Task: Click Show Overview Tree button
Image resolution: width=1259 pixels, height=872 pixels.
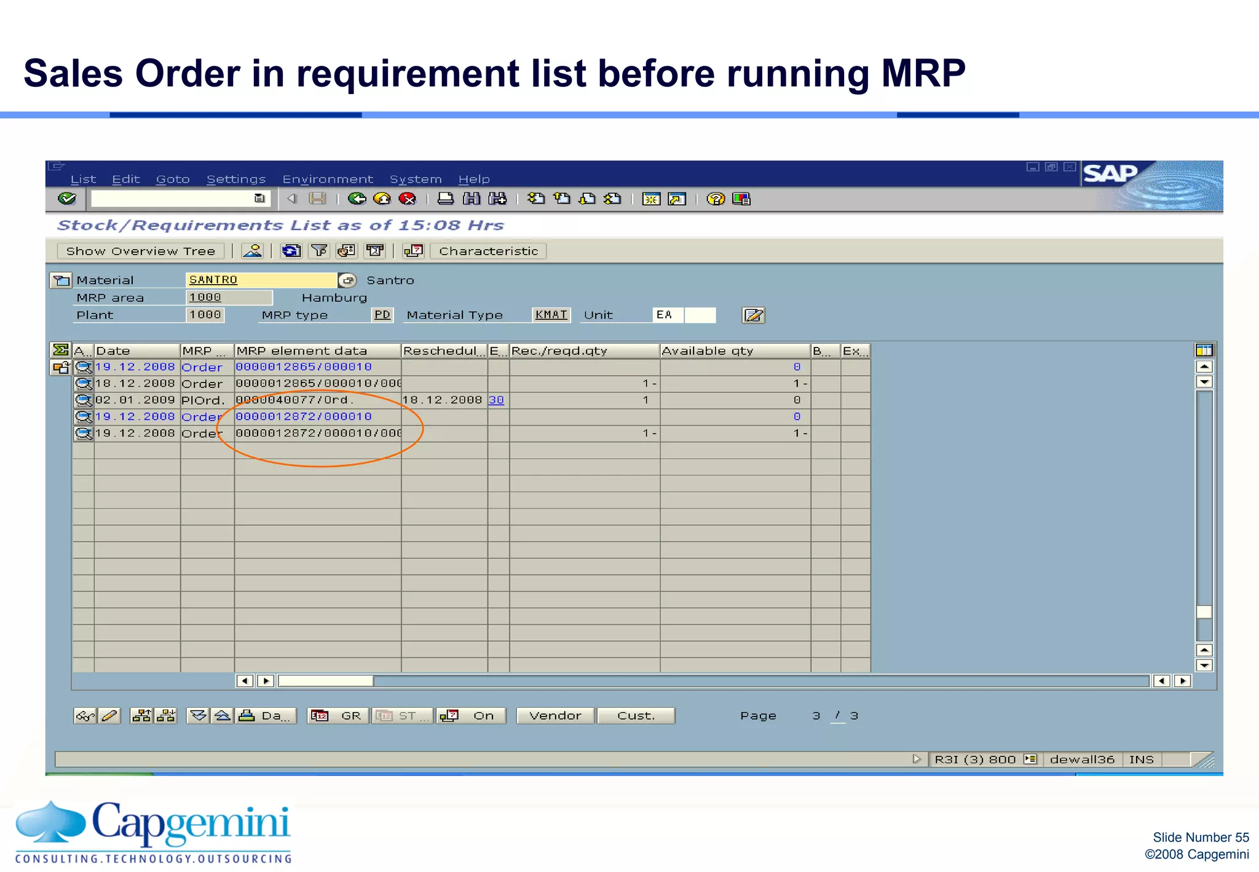Action: (x=141, y=251)
